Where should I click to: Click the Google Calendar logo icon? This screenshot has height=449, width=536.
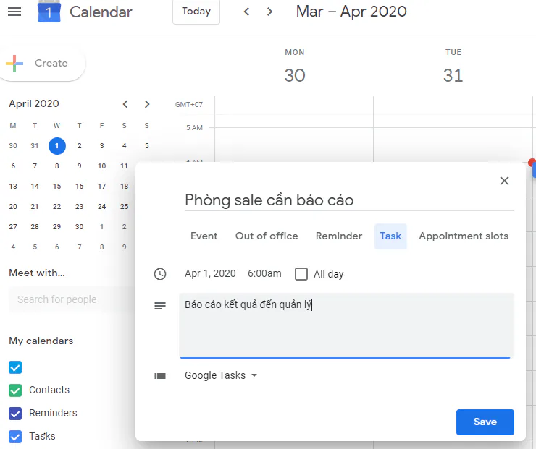click(49, 12)
